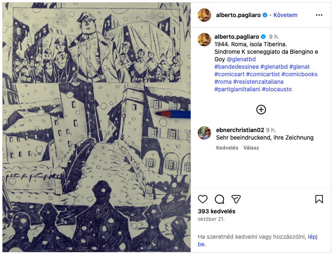Open the three-dot more options menu
This screenshot has width=335, height=255.
click(x=319, y=15)
